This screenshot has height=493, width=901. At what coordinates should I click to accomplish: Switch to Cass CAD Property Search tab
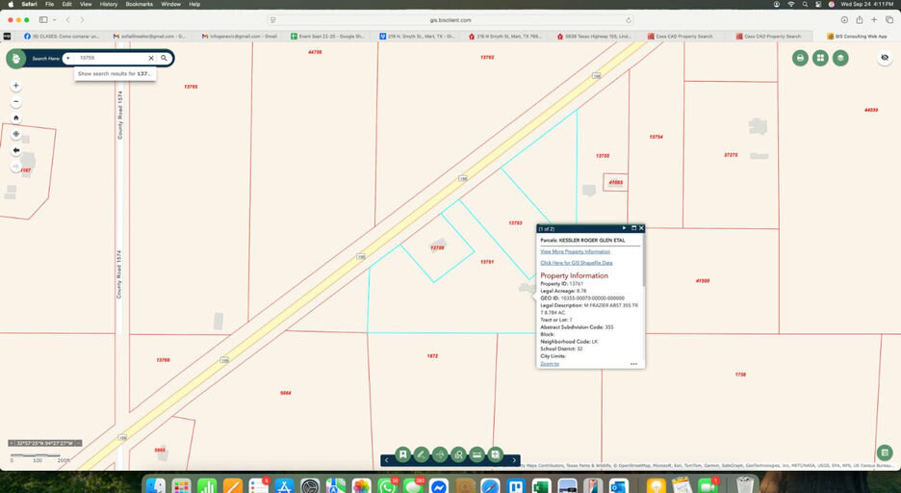tap(683, 36)
